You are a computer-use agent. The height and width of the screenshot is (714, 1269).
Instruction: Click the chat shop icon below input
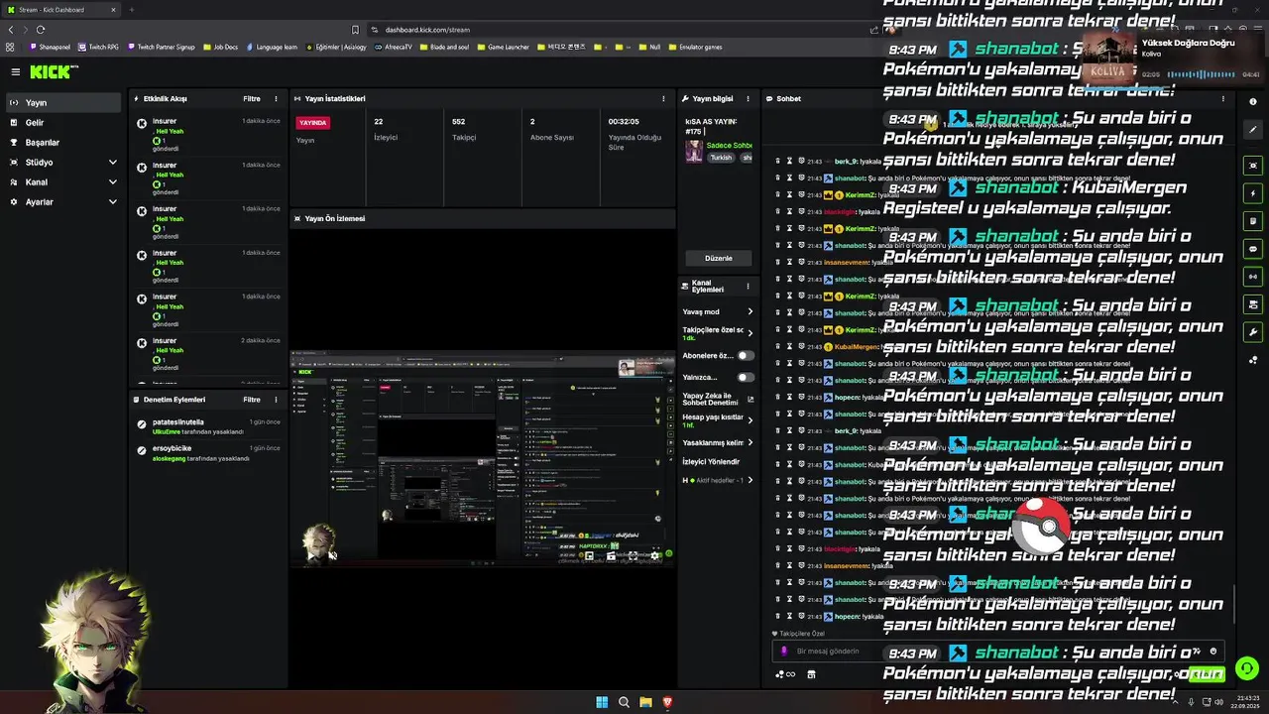811,674
